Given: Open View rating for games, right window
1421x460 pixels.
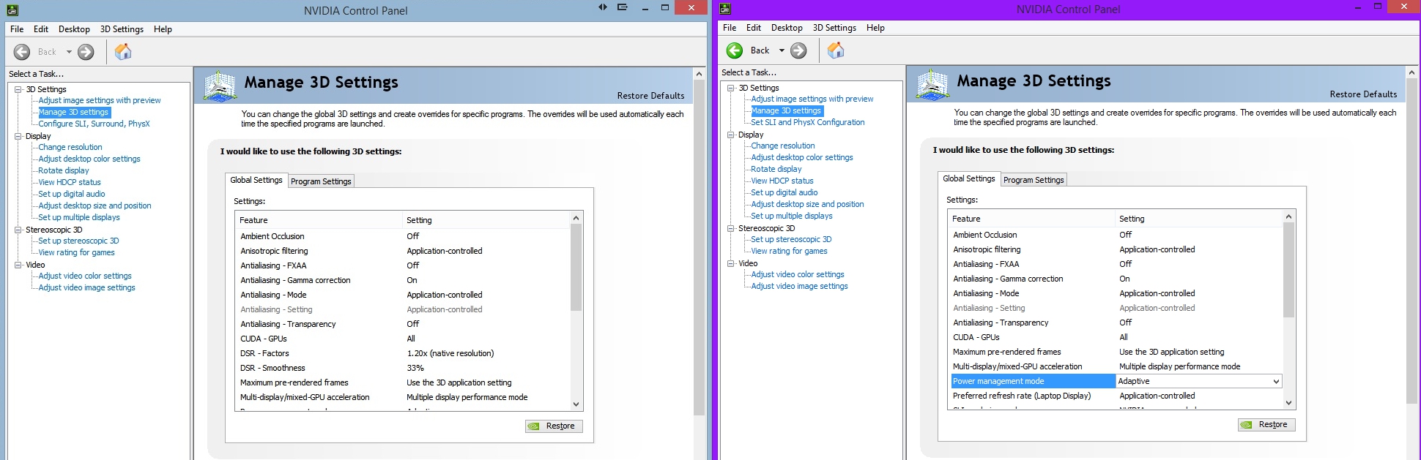Looking at the screenshot, I should (789, 251).
